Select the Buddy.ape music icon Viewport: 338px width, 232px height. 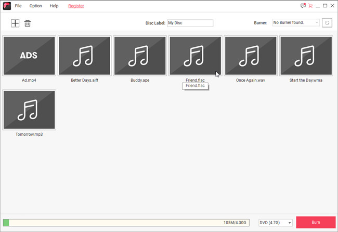coord(140,56)
